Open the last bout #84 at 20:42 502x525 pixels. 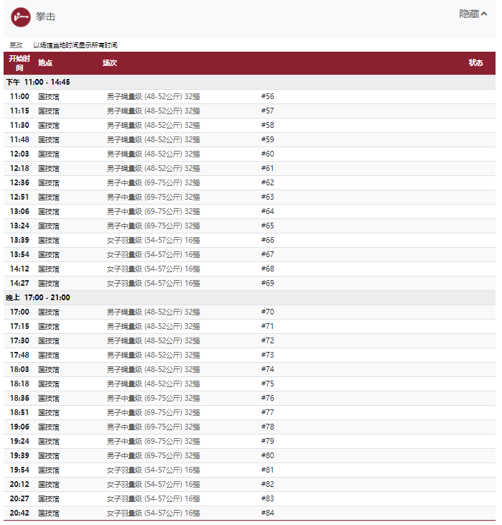coord(249,514)
